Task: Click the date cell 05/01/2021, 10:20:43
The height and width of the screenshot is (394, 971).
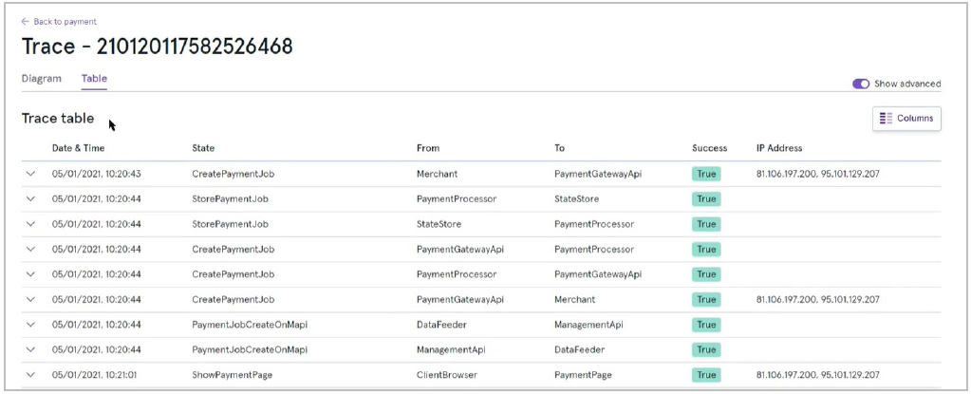Action: [97, 174]
